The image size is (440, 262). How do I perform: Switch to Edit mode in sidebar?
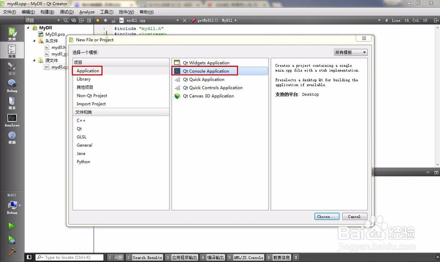pyautogui.click(x=12, y=51)
